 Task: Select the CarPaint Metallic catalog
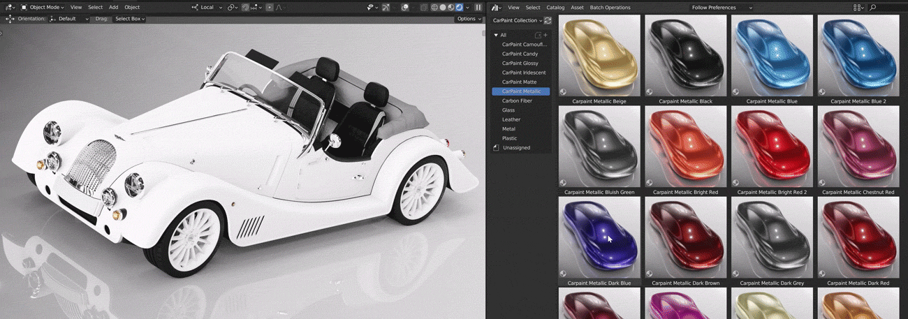[x=520, y=91]
